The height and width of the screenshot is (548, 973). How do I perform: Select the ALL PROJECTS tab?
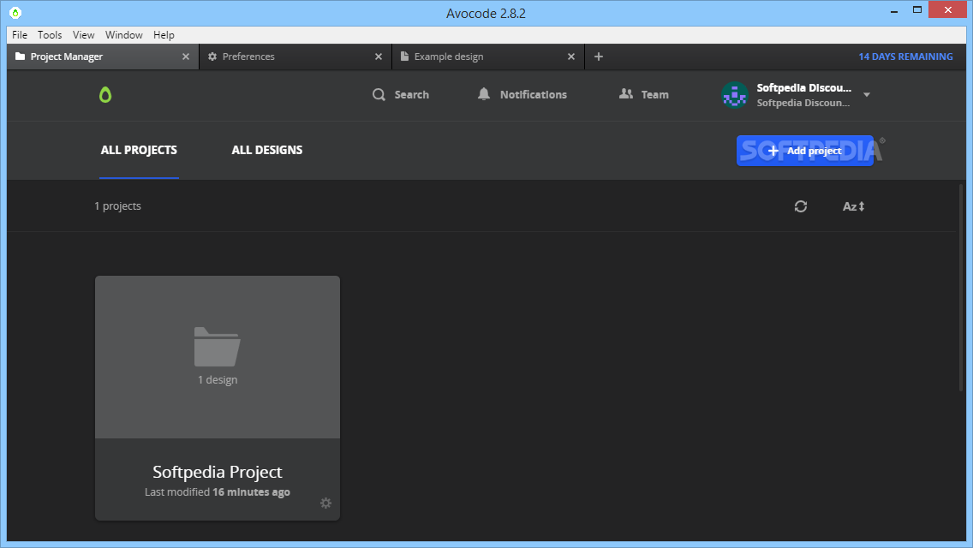139,150
